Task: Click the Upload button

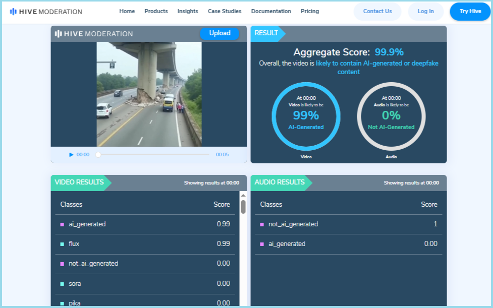Action: (220, 33)
